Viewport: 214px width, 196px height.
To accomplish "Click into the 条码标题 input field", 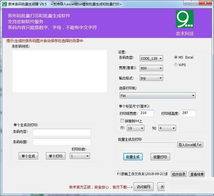I will point(62,142).
